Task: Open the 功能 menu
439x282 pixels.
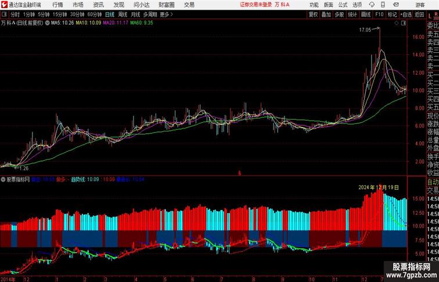Action: click(314, 5)
